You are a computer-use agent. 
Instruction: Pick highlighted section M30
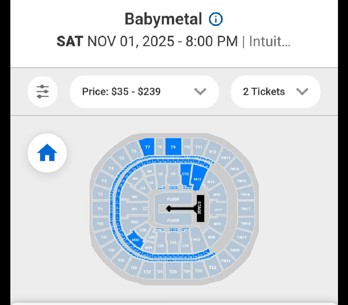tap(136, 240)
